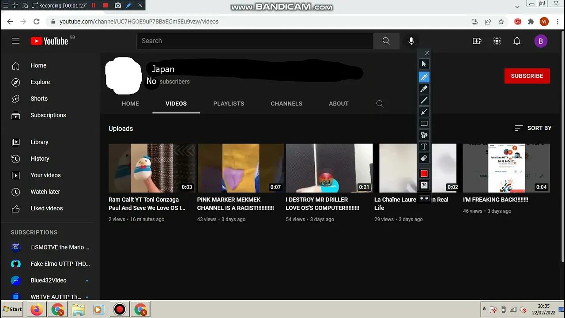Open Subscriptions in the sidebar

[47, 115]
